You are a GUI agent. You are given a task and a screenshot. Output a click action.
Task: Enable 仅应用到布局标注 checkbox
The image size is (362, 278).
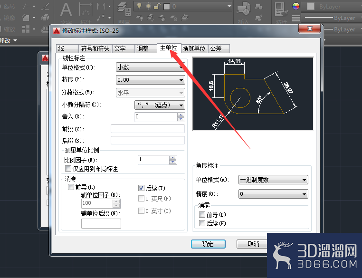pyautogui.click(x=68, y=169)
